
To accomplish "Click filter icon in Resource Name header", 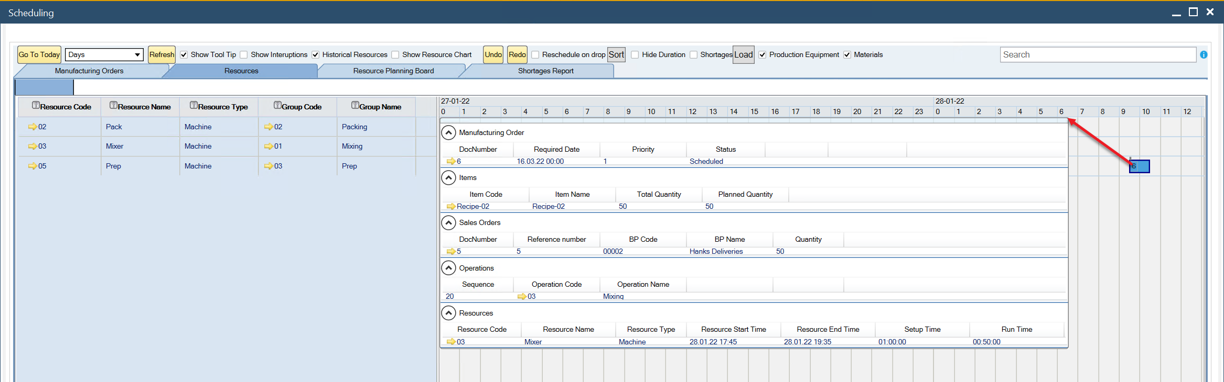I will [113, 105].
